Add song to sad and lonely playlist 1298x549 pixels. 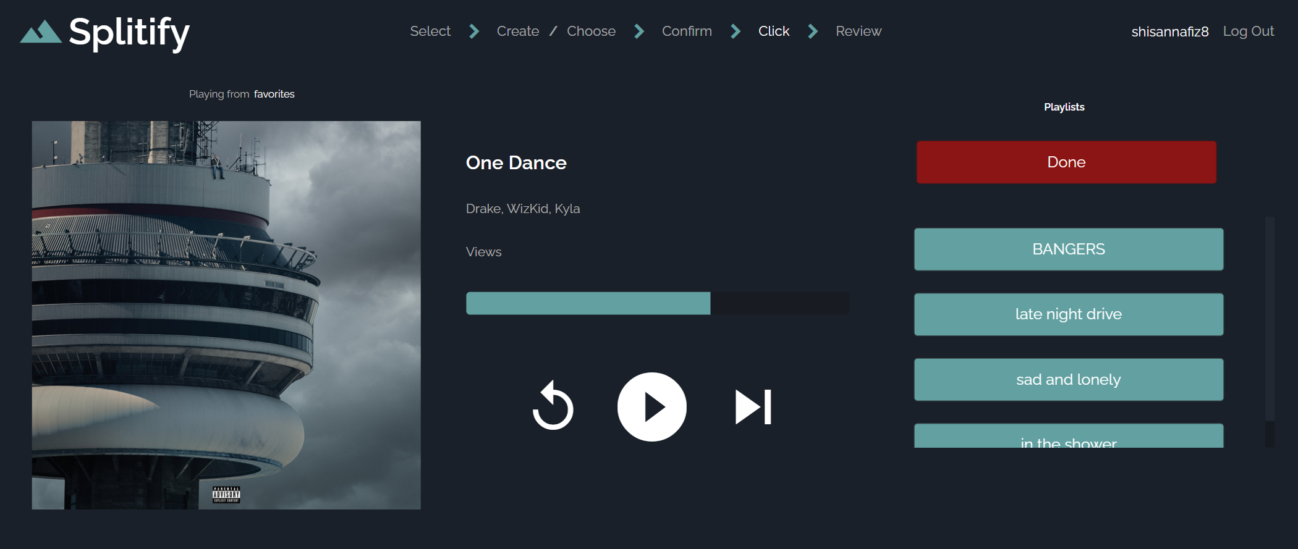(1069, 380)
